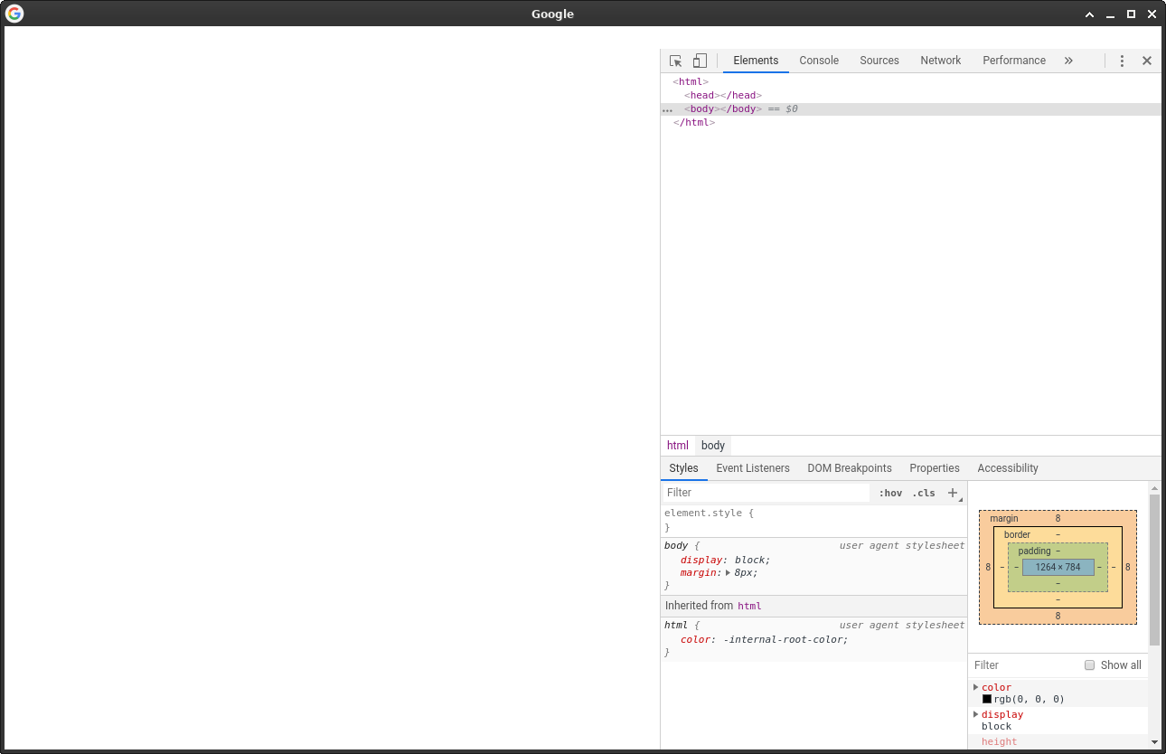The height and width of the screenshot is (754, 1166).
Task: Expand the margin property arrow
Action: pos(728,572)
